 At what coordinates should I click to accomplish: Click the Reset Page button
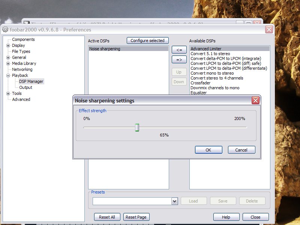(136, 217)
